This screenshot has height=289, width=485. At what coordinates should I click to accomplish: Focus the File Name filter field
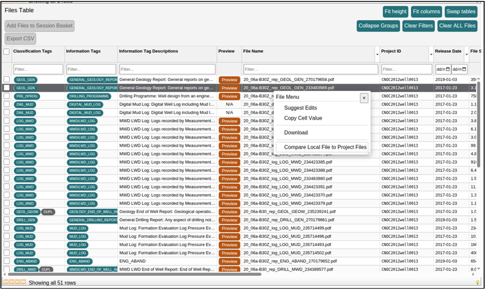coord(310,69)
